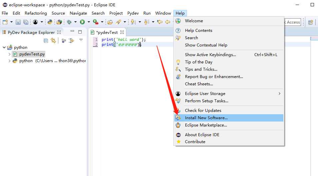This screenshot has height=176, width=318.
Task: Open the Package Explorer view menu triangle
Action: click(x=81, y=40)
